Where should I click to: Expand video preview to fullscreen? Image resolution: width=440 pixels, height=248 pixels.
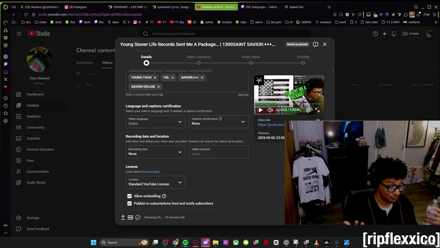coord(317,110)
